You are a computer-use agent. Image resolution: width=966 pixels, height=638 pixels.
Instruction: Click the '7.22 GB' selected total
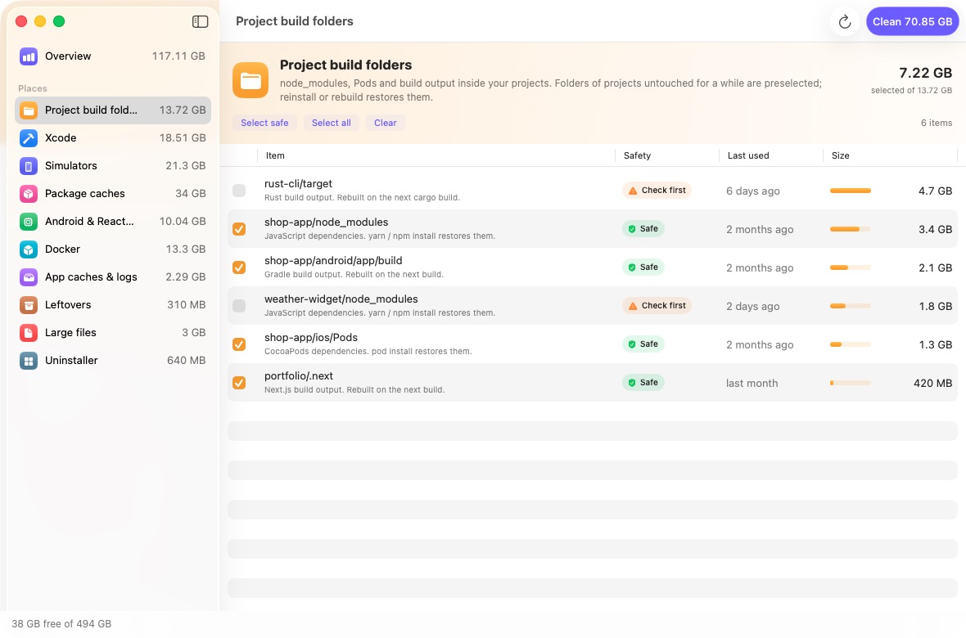(x=925, y=74)
